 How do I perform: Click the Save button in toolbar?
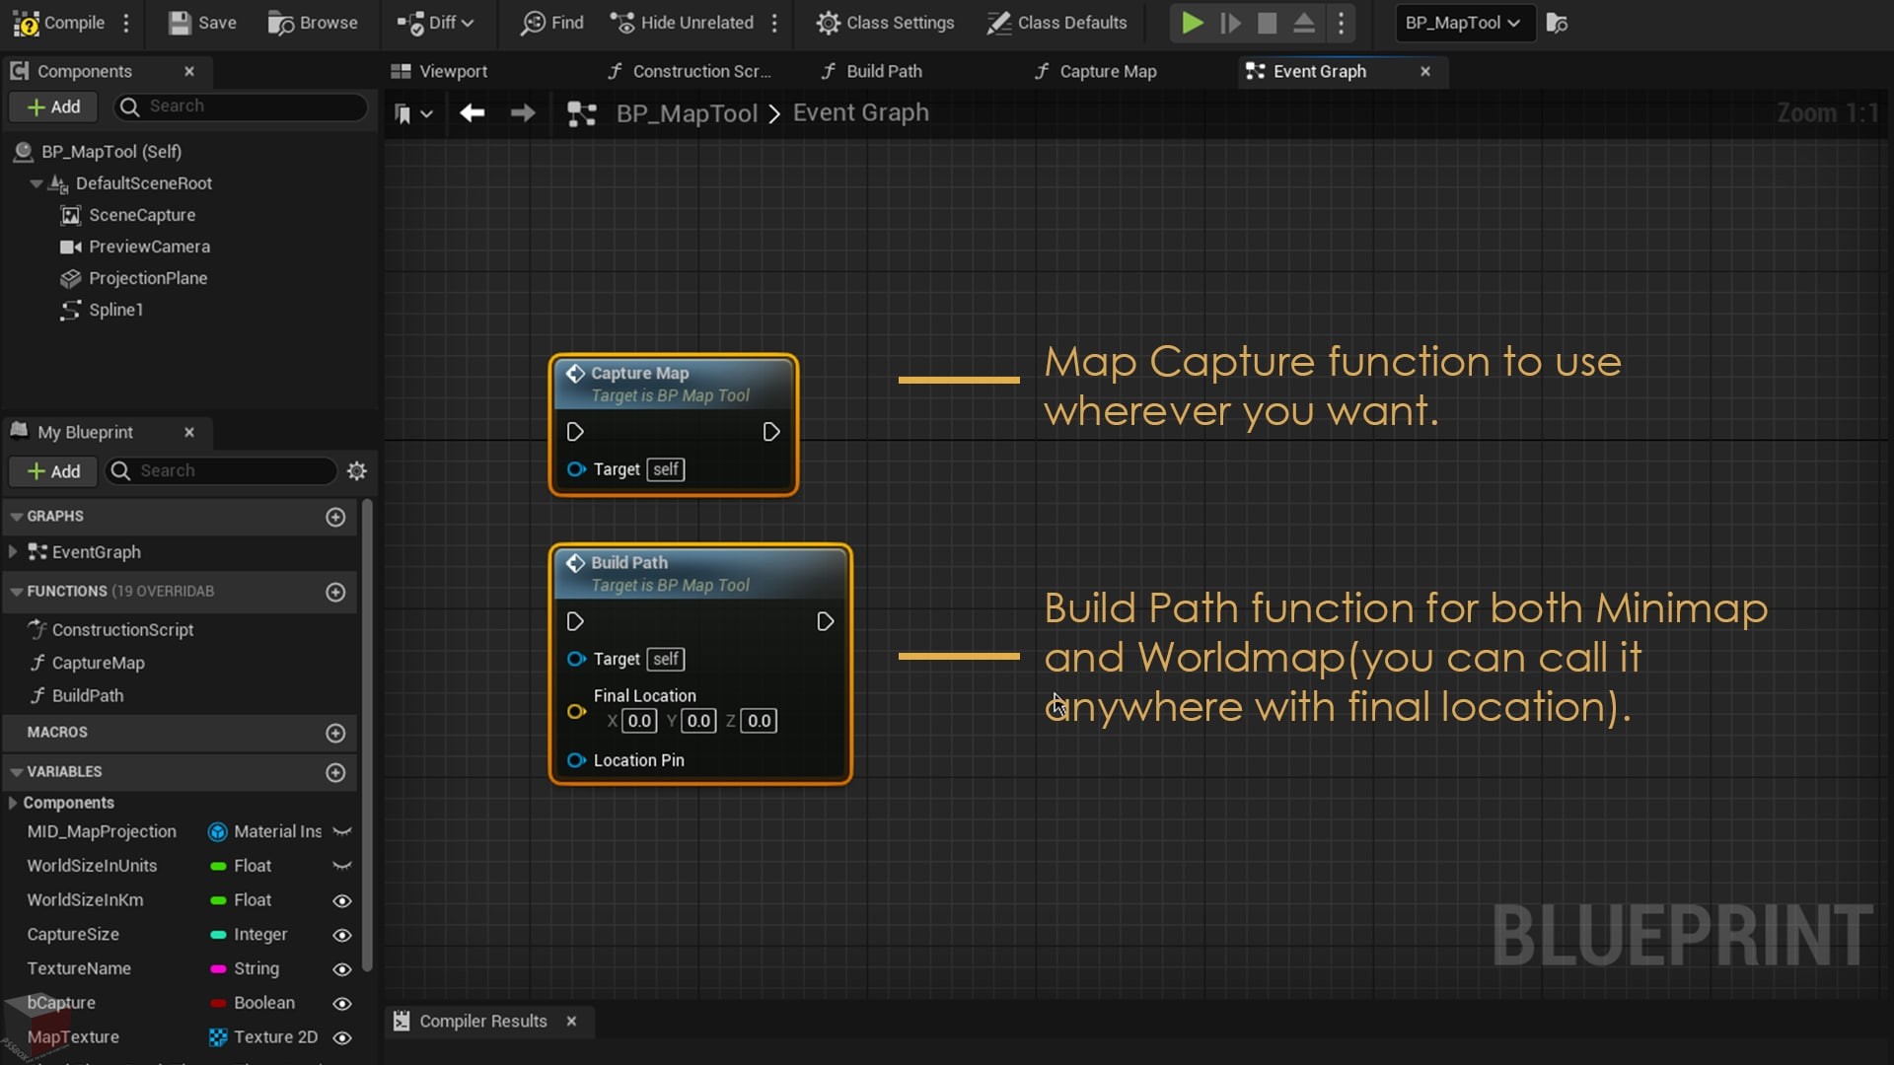[201, 22]
